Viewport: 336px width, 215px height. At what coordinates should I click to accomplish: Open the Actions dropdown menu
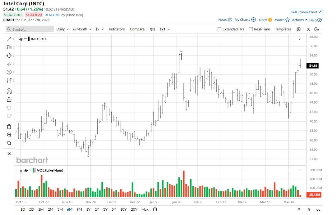pyautogui.click(x=300, y=20)
